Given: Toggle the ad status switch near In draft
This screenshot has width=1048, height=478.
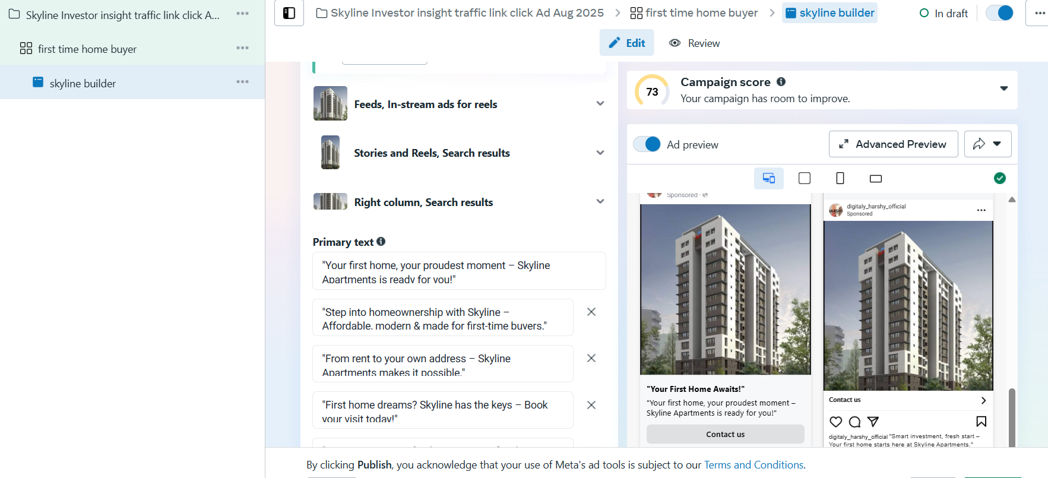Looking at the screenshot, I should (1000, 13).
